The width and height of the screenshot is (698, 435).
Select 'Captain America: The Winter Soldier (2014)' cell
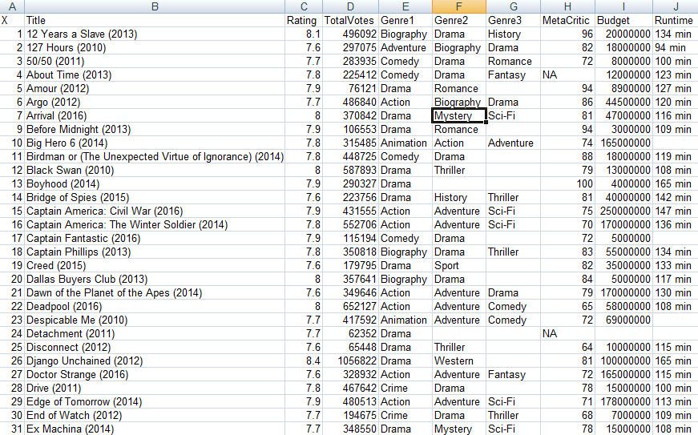pyautogui.click(x=155, y=224)
